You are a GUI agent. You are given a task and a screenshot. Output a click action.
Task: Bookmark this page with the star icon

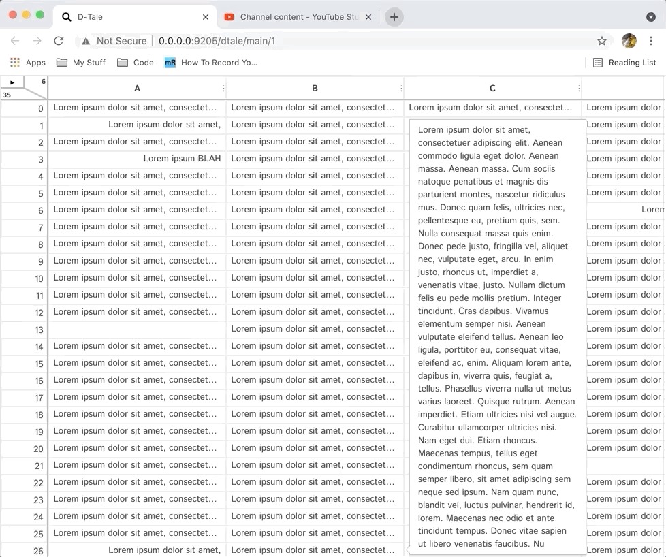(x=601, y=41)
